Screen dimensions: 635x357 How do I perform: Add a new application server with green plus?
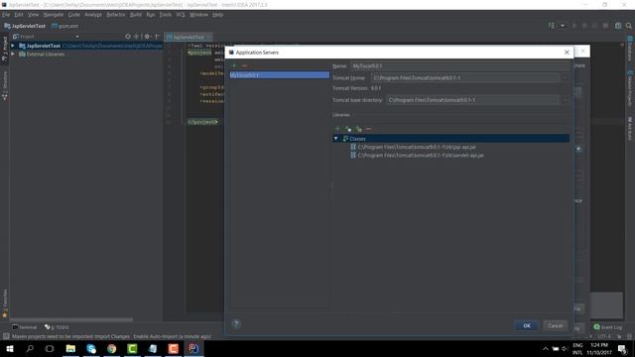point(234,65)
